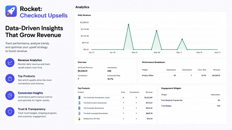232x130 pixels.
Task: Click the Daily Revenue chart title
Action: pos(84,15)
